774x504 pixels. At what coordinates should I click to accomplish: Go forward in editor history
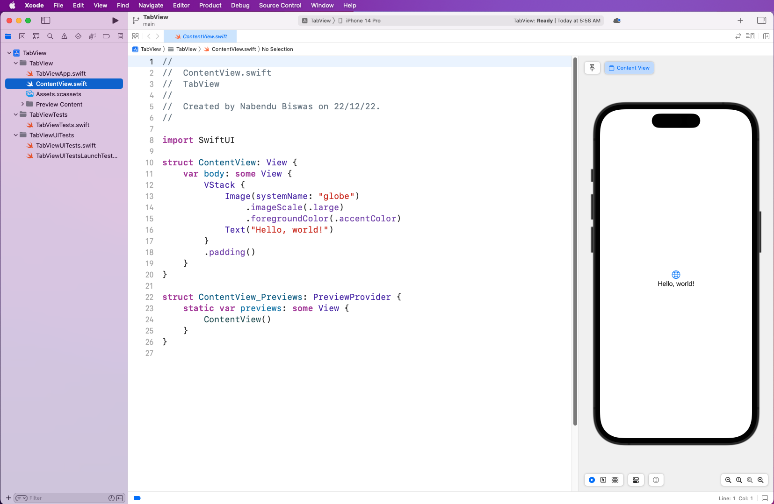pyautogui.click(x=158, y=36)
